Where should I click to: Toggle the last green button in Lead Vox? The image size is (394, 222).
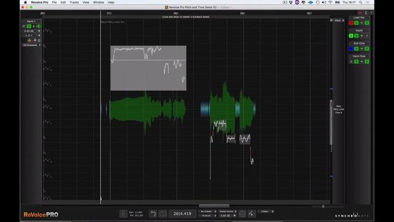(x=367, y=23)
